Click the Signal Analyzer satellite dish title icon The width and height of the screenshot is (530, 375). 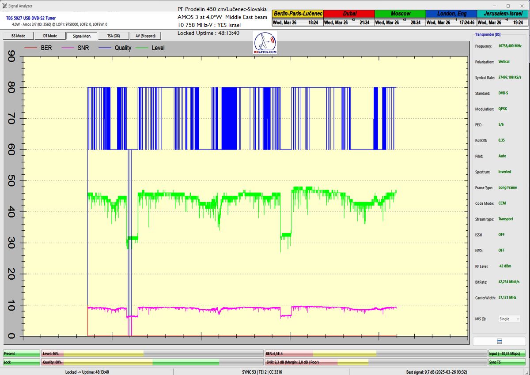[x=5, y=6]
